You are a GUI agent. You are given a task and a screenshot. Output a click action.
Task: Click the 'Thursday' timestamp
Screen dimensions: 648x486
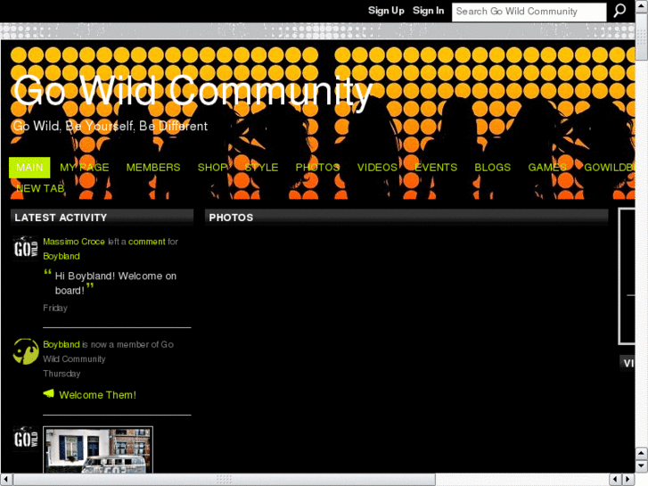pyautogui.click(x=62, y=374)
